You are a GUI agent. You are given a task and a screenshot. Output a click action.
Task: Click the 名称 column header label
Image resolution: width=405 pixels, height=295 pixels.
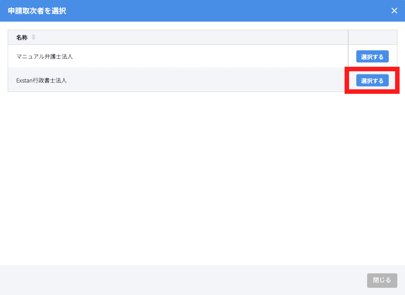22,37
